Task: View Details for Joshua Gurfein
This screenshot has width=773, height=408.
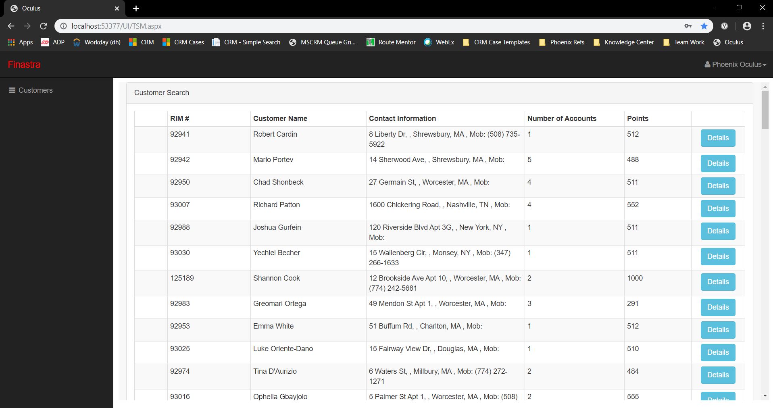Action: pyautogui.click(x=718, y=231)
